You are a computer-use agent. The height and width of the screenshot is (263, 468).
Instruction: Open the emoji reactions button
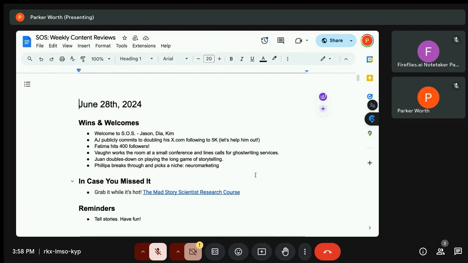click(238, 251)
